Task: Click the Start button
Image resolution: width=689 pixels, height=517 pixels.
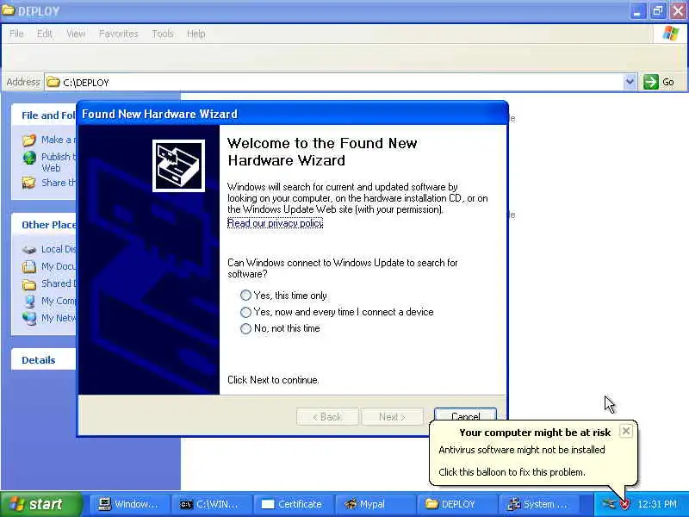Action: click(40, 504)
